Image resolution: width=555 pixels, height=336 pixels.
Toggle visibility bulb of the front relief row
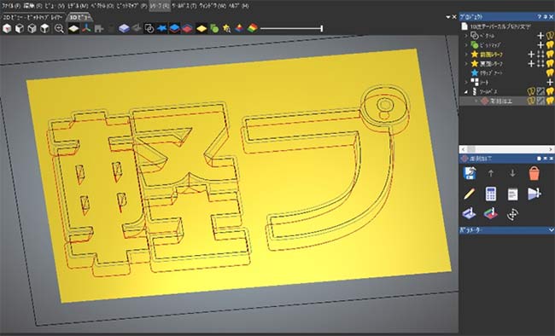pos(550,54)
